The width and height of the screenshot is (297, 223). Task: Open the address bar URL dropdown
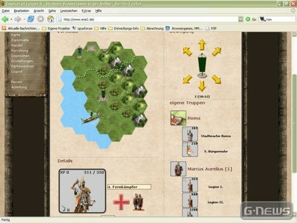[241, 19]
